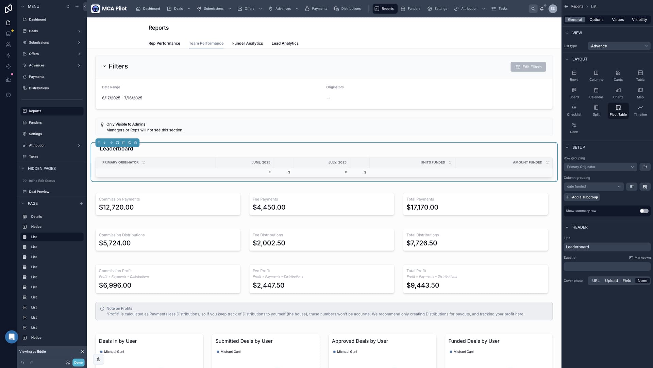Open the List type Advance dropdown
The height and width of the screenshot is (368, 653).
[619, 46]
